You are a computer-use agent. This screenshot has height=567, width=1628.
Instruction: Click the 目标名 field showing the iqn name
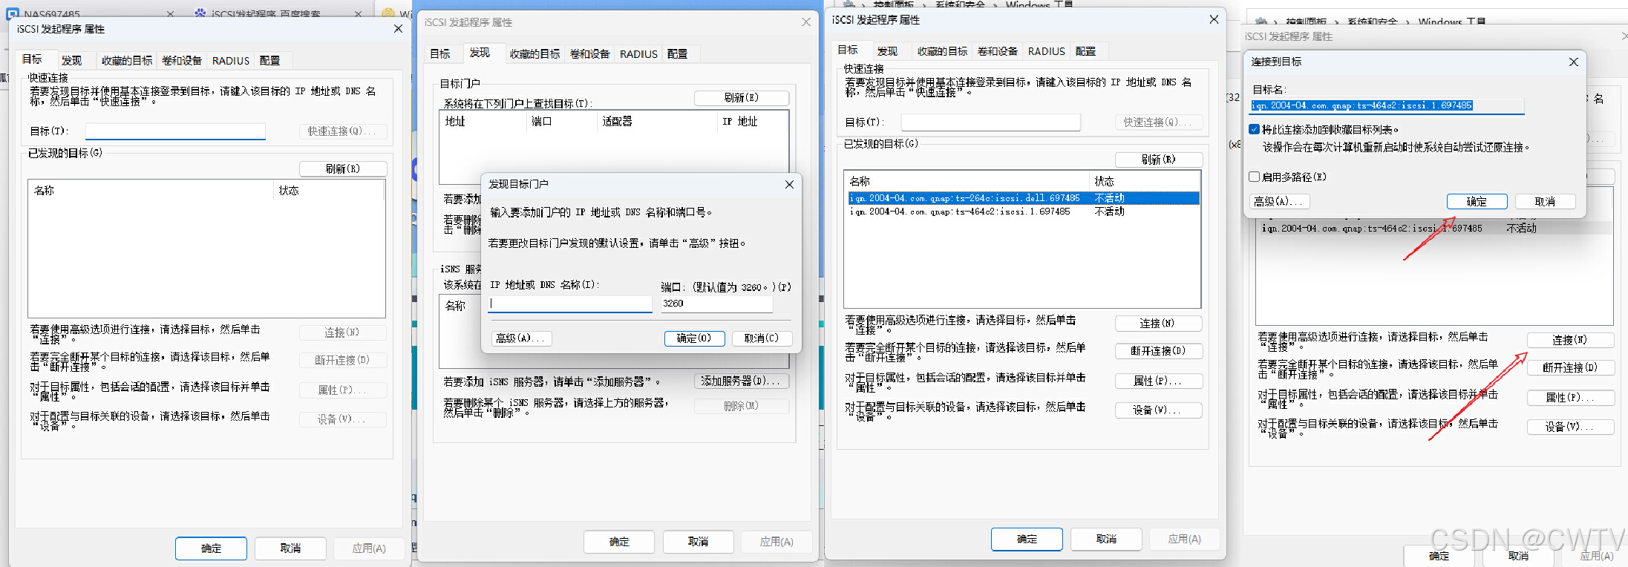tap(1387, 106)
